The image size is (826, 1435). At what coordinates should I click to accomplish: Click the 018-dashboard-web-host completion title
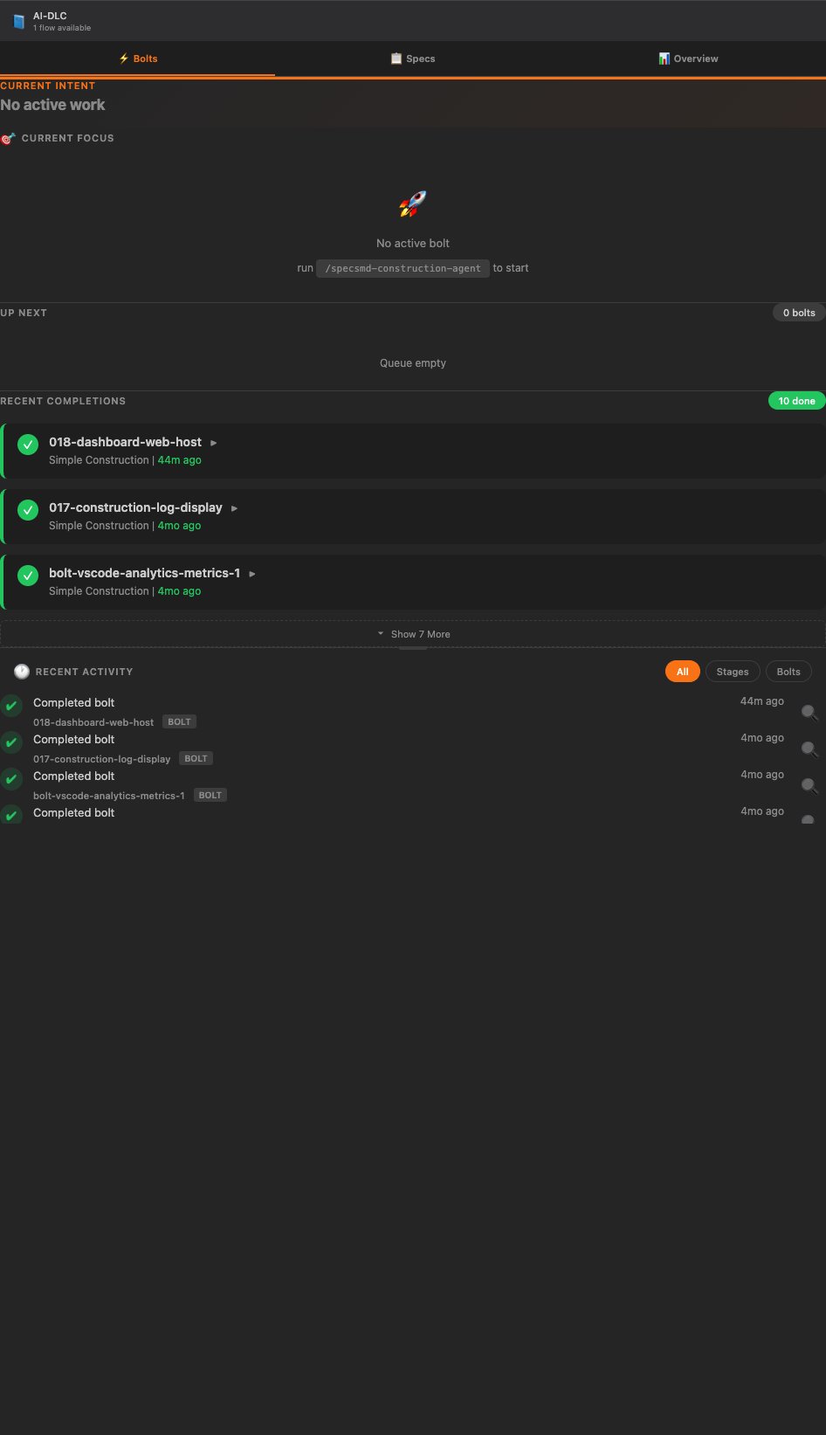tap(125, 443)
